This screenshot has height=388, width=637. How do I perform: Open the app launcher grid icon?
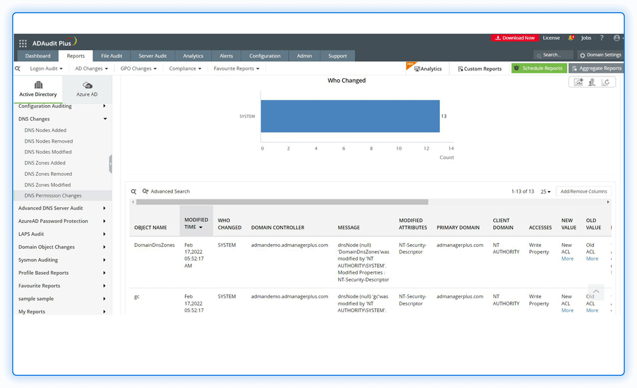pos(23,43)
